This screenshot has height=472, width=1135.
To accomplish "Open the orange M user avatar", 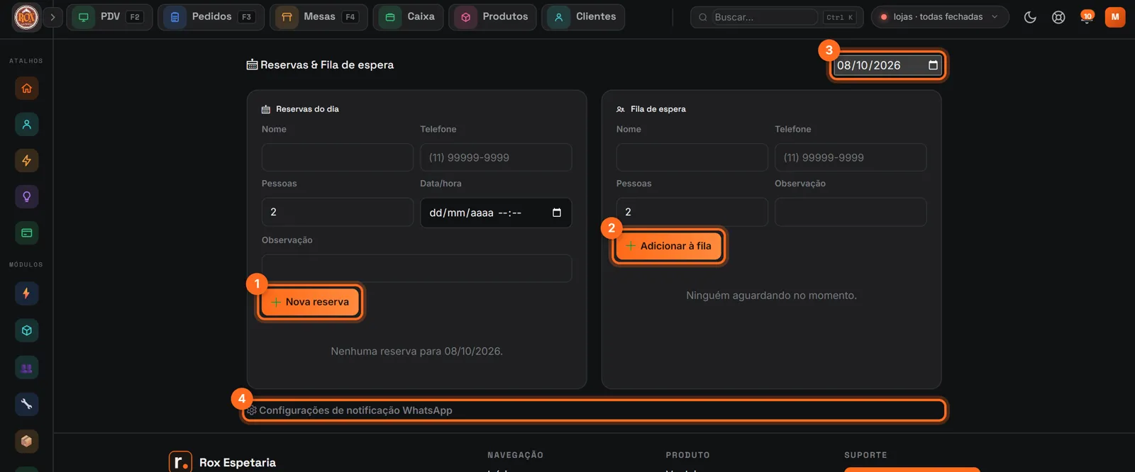I will click(1115, 17).
